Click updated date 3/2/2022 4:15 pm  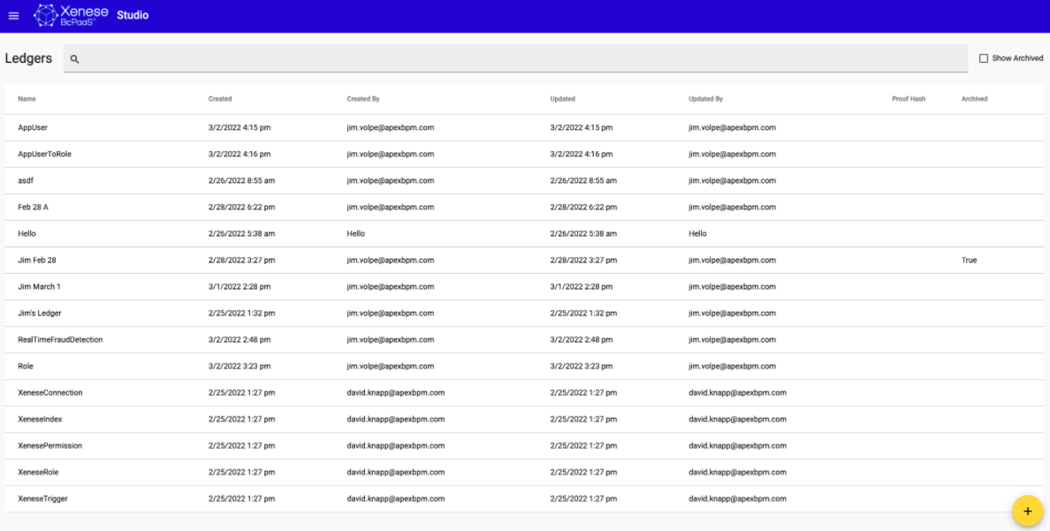582,127
